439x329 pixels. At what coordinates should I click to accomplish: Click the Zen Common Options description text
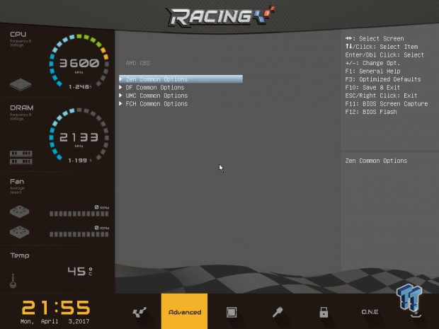point(376,161)
